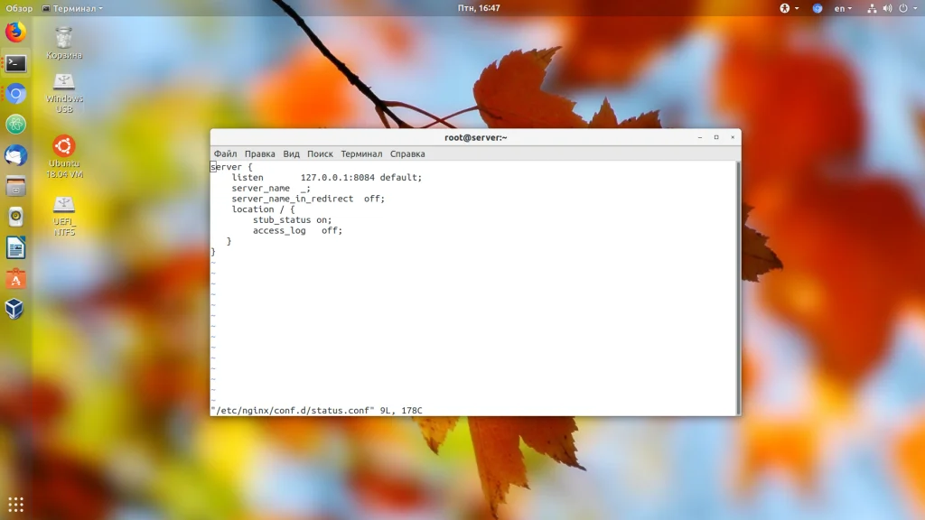
Task: Expand the accessibility menu in top bar
Action: coord(788,8)
